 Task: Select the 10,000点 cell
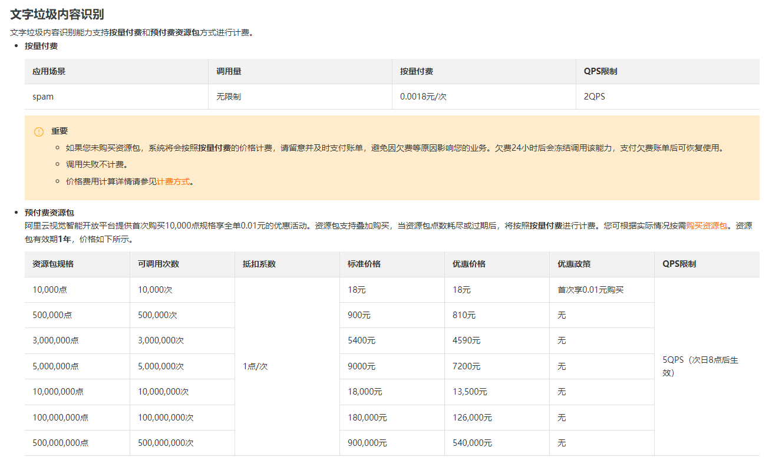77,290
